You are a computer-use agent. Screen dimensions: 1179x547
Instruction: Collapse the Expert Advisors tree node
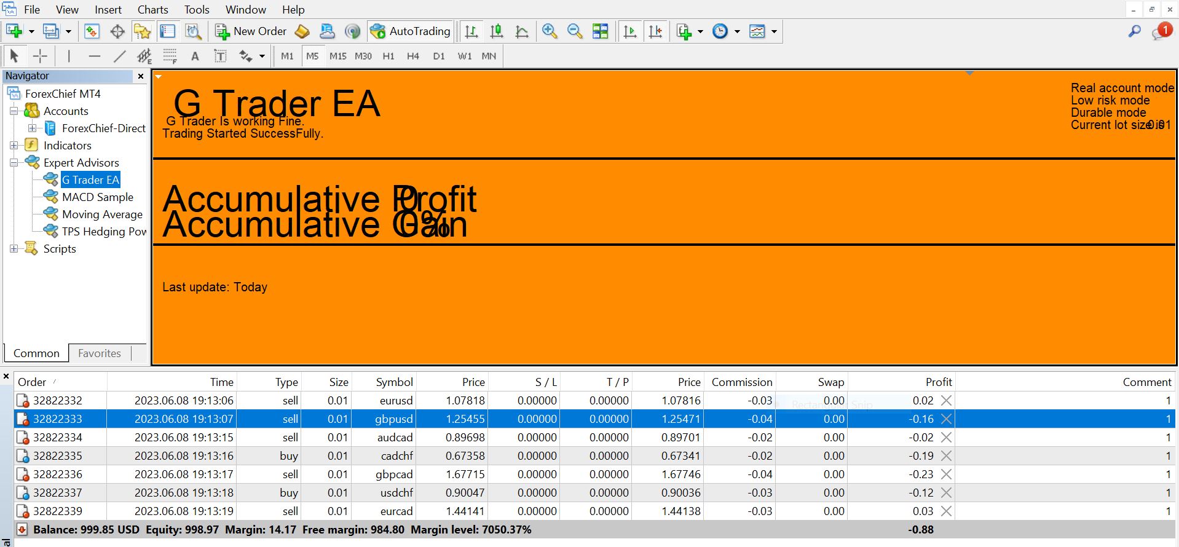(x=14, y=163)
